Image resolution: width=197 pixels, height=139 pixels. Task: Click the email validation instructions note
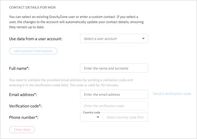71,83
